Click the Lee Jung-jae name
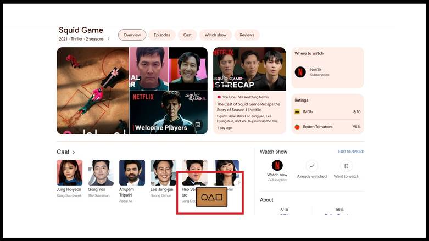 click(x=161, y=189)
